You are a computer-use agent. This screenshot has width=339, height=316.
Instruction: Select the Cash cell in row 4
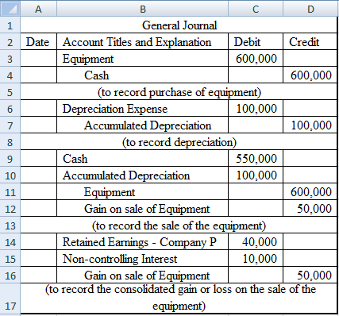[143, 75]
